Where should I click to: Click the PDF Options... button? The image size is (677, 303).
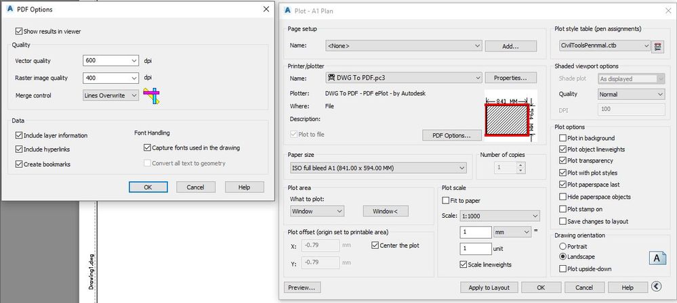click(x=451, y=135)
